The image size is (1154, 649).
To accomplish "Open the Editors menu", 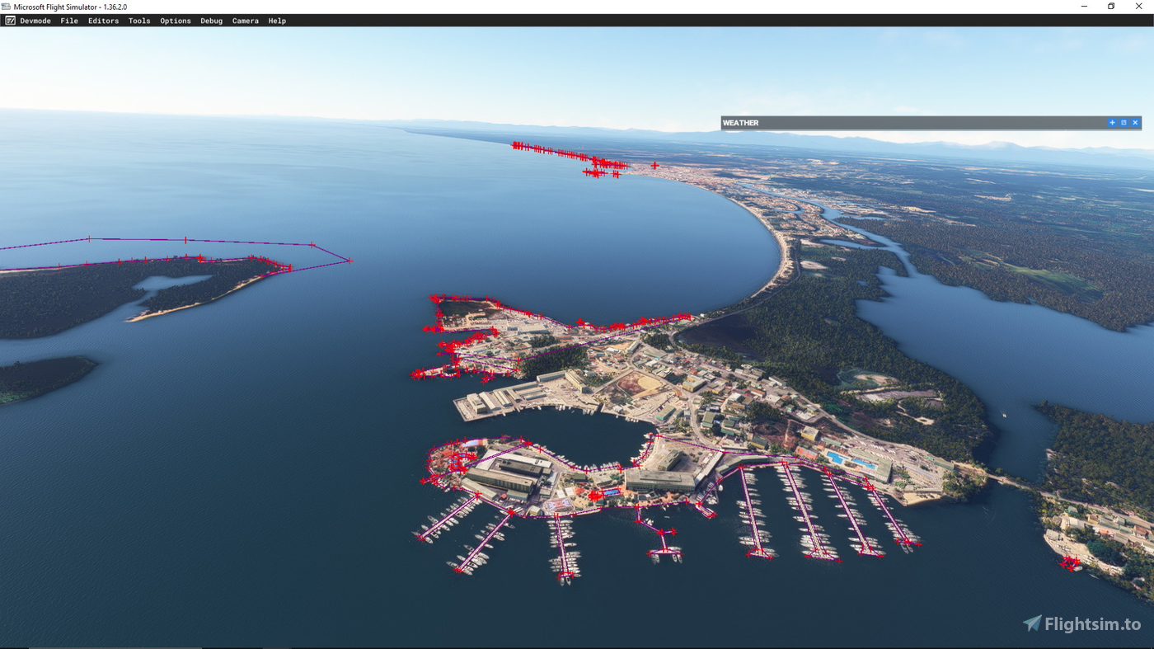I will click(103, 21).
